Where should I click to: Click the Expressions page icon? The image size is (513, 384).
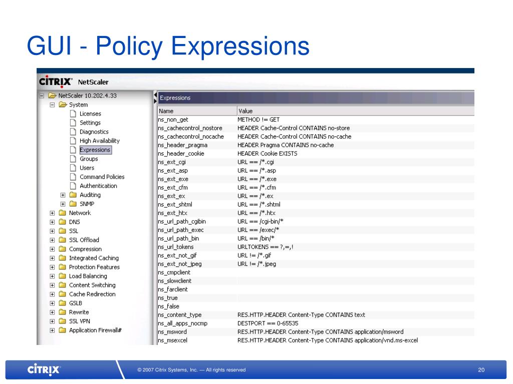[x=73, y=150]
